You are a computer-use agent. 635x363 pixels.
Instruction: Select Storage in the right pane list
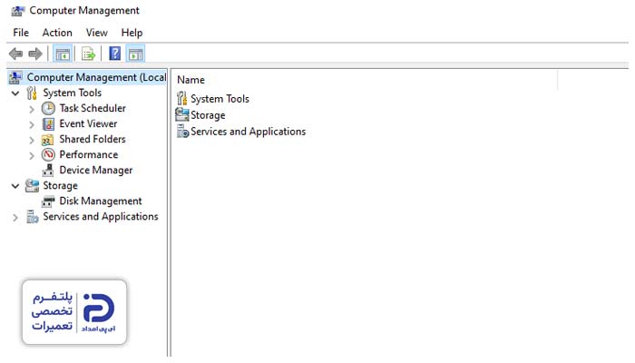[x=208, y=115]
